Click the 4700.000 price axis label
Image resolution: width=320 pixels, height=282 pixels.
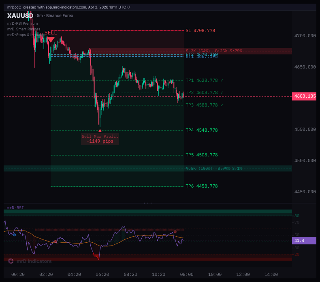(x=305, y=36)
